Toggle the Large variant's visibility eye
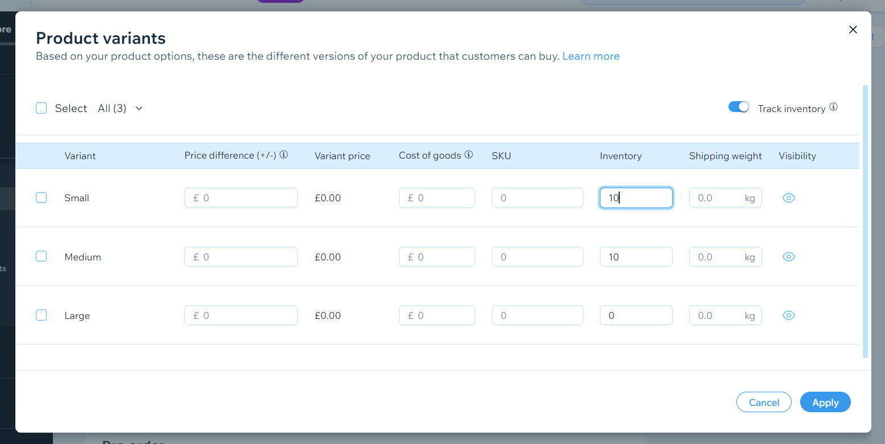The height and width of the screenshot is (444, 885). 788,315
